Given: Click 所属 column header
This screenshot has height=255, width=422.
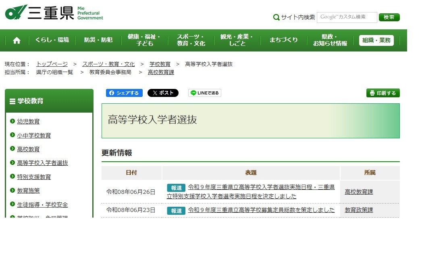Looking at the screenshot, I should [x=370, y=173].
